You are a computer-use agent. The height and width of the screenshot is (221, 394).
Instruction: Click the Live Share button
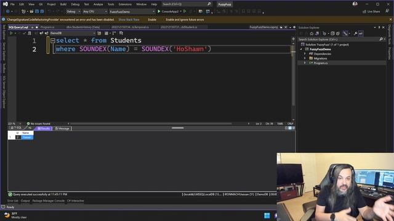[x=371, y=12]
